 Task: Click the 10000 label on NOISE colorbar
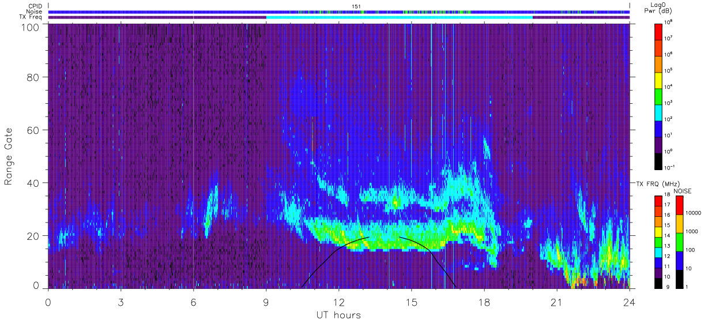pos(694,214)
